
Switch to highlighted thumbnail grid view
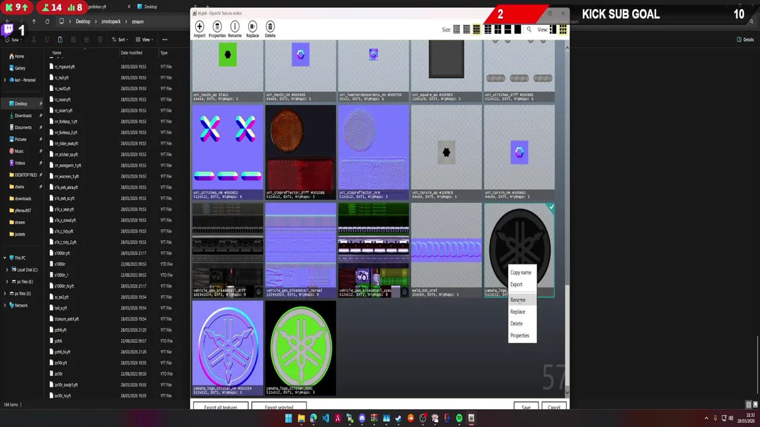(562, 30)
